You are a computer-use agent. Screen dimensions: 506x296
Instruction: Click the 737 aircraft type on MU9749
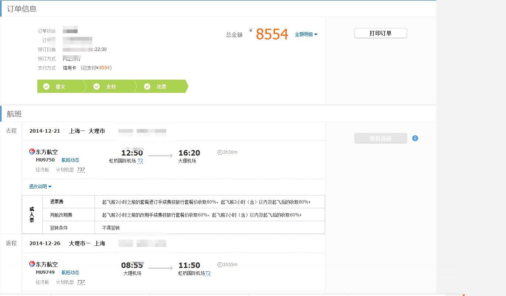(81, 282)
